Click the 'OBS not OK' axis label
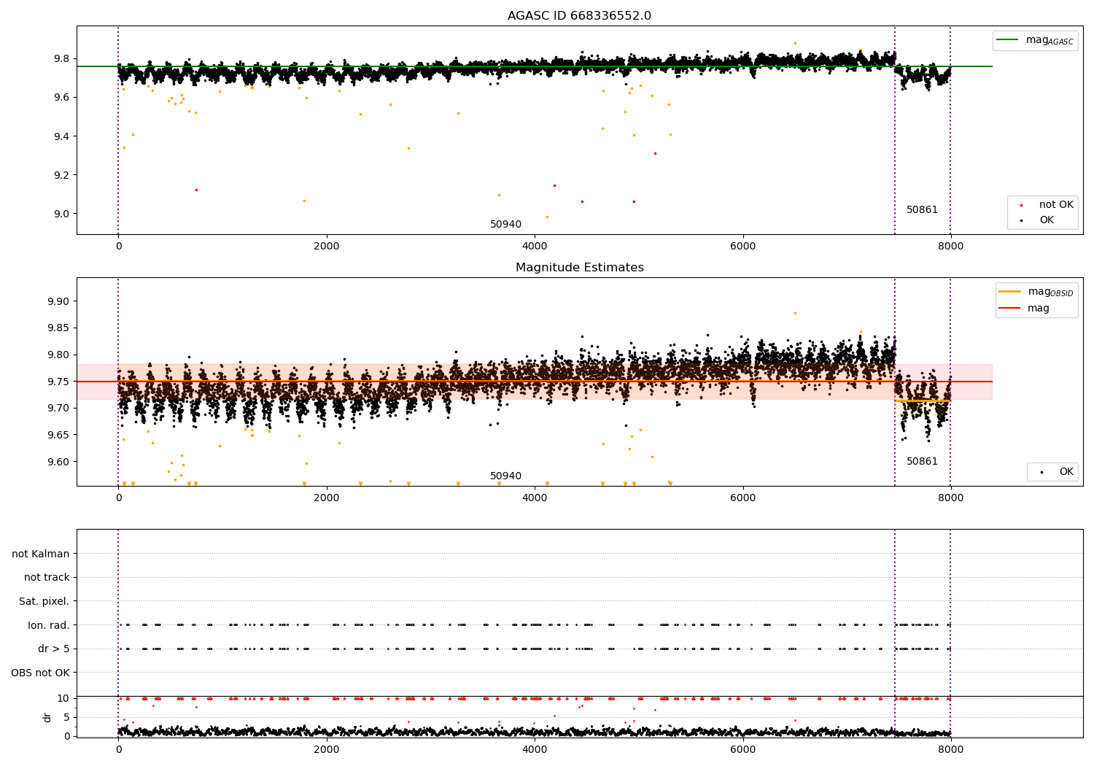Image resolution: width=1094 pixels, height=766 pixels. point(41,673)
